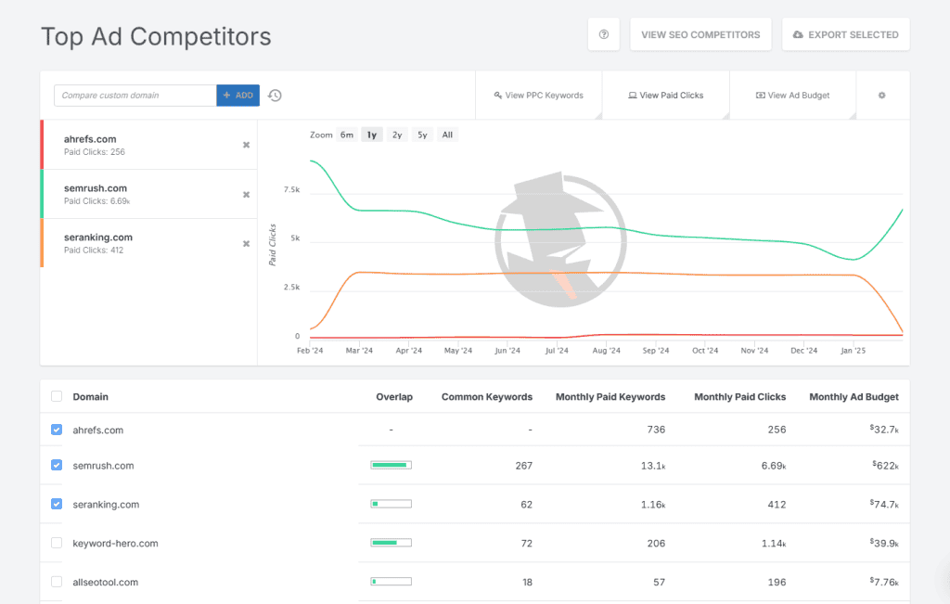This screenshot has height=604, width=950.
Task: Remove seranking.com from the chart
Action: click(246, 243)
